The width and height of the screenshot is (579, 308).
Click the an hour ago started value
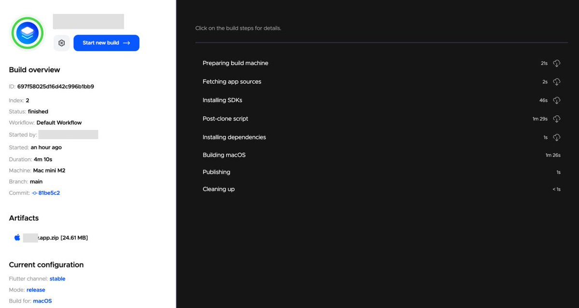(46, 147)
